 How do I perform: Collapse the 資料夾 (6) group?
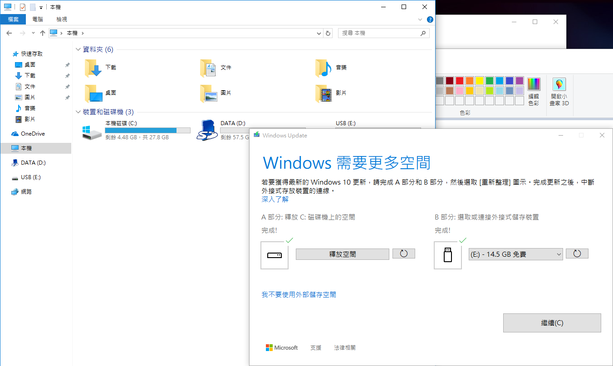78,49
